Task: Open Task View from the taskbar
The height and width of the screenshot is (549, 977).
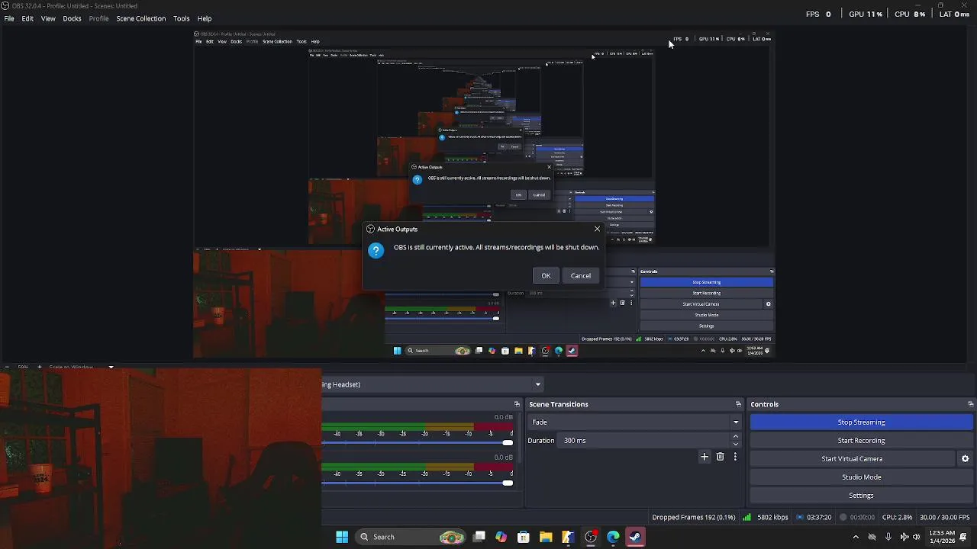Action: (x=479, y=537)
